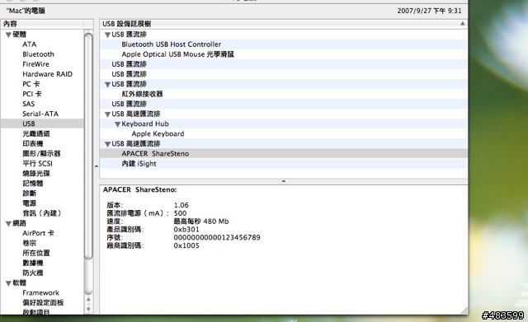Click the vendor ID value 0x1005
The width and height of the screenshot is (528, 322).
tap(186, 245)
